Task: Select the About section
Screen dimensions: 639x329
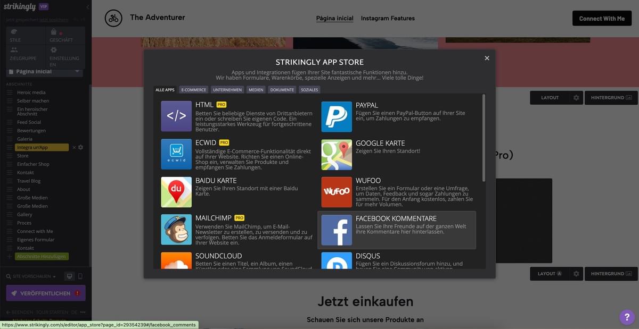Action: (x=23, y=189)
